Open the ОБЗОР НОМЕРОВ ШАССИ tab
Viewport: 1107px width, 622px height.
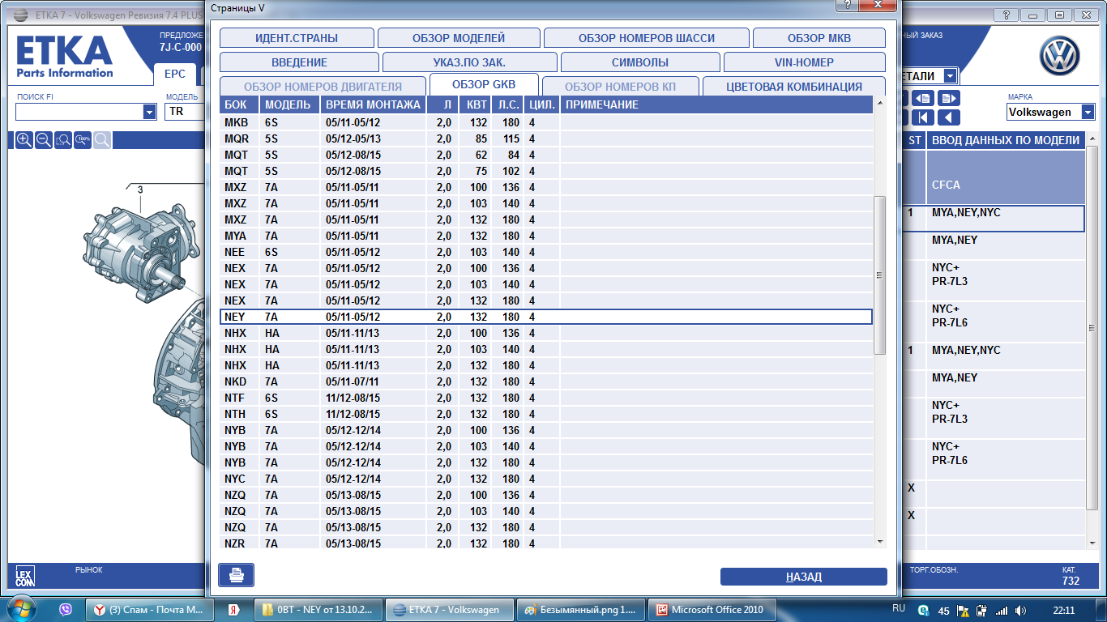click(647, 38)
